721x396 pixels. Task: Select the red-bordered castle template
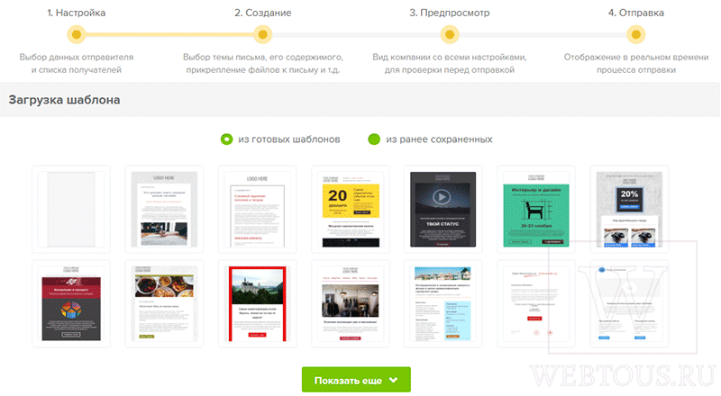tap(258, 303)
